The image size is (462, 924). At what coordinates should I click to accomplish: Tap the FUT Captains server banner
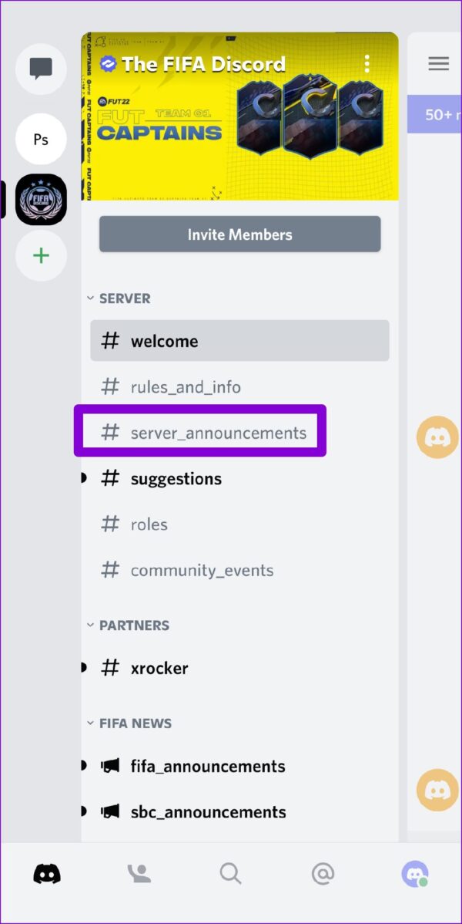pos(239,116)
